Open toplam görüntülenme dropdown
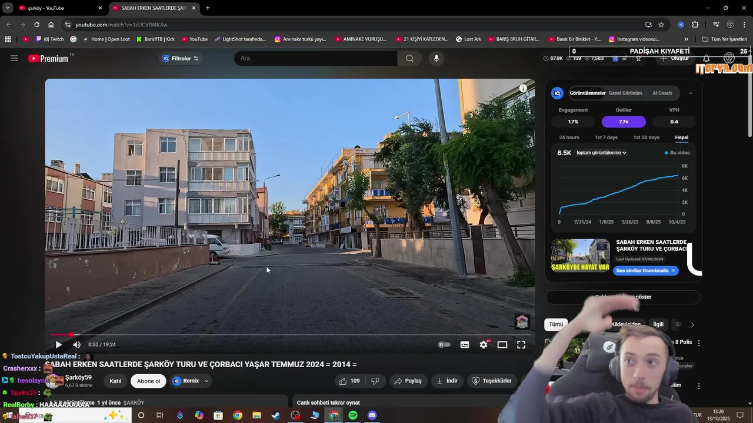 [x=601, y=153]
